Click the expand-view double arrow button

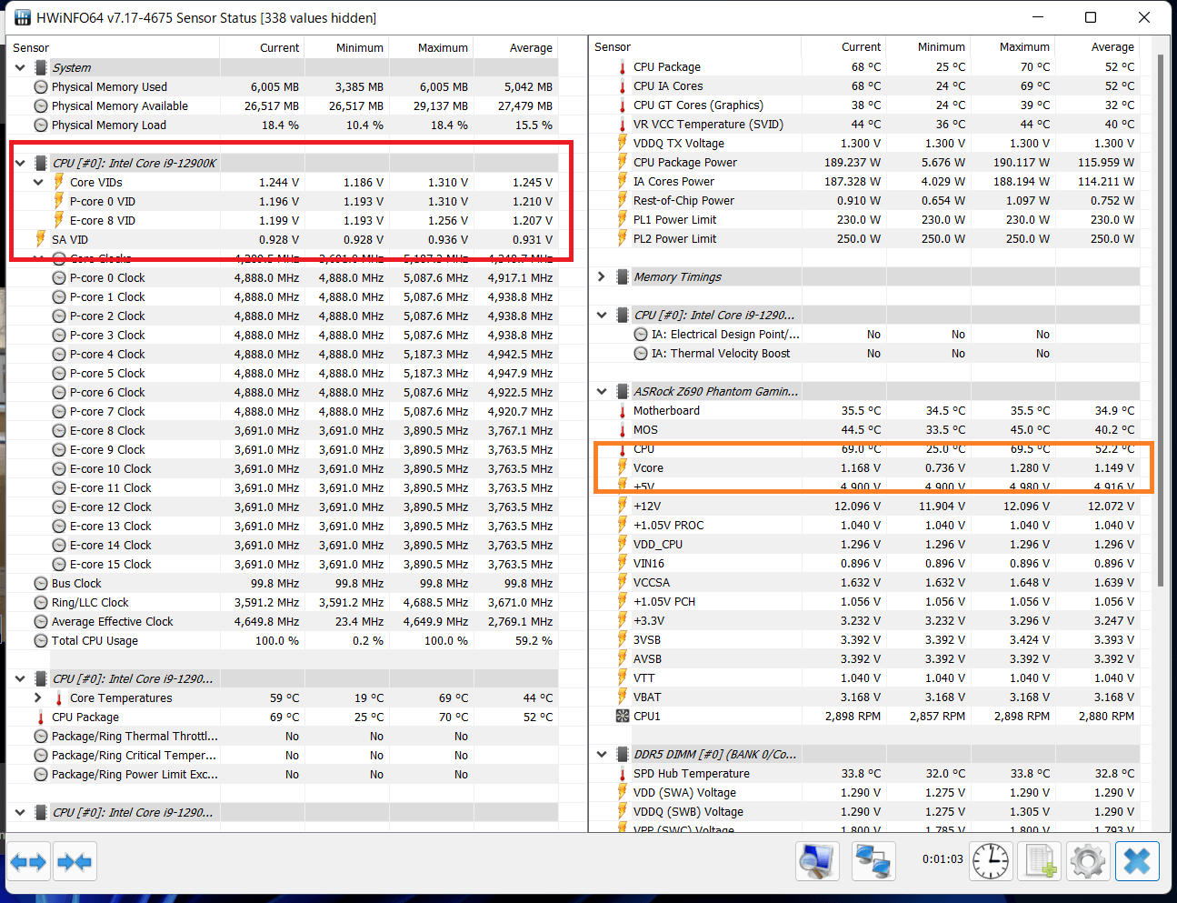[28, 861]
